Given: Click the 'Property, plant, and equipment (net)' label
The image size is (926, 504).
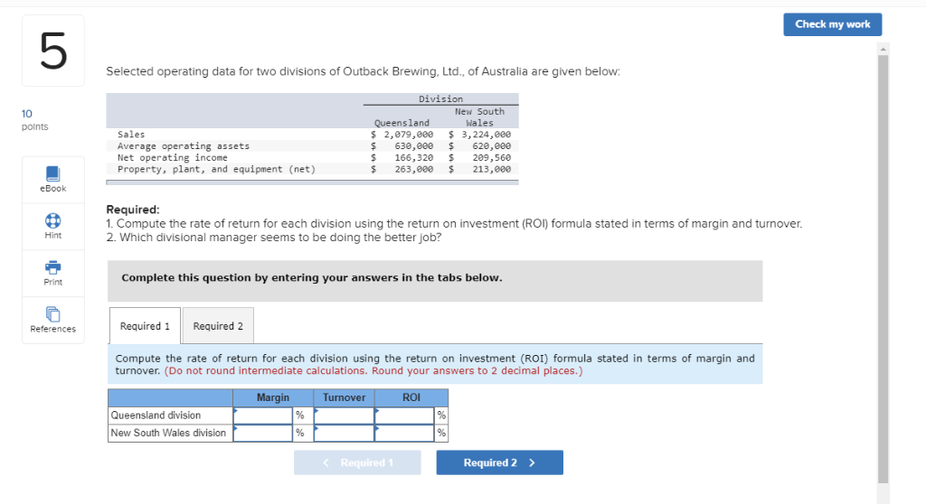Looking at the screenshot, I should (216, 170).
